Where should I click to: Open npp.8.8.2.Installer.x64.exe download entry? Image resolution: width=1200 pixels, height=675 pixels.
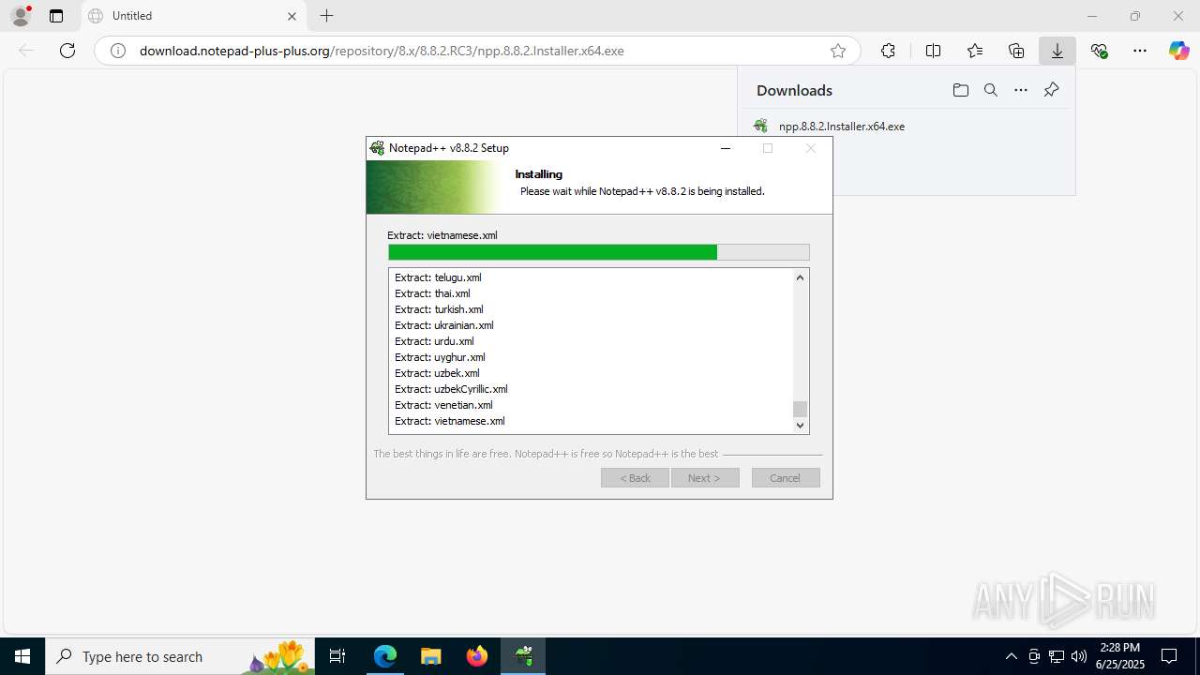(x=841, y=126)
